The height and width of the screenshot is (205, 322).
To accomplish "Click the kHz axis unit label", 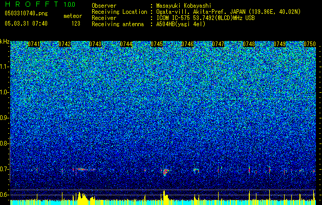I will [5, 42].
